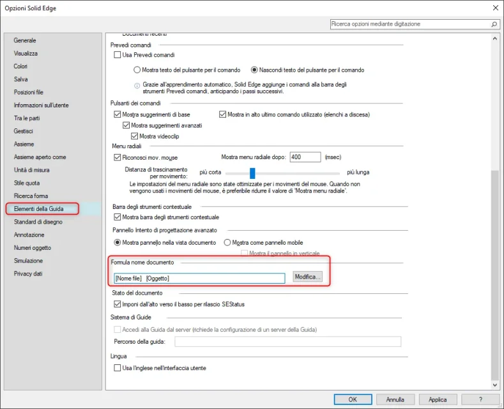The image size is (504, 409).
Task: Open Posizioni file settings
Action: click(x=29, y=92)
